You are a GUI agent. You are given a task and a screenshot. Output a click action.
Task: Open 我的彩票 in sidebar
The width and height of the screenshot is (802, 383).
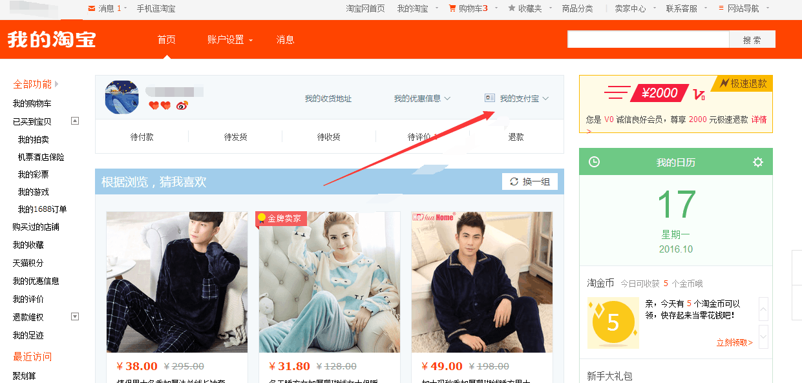34,174
